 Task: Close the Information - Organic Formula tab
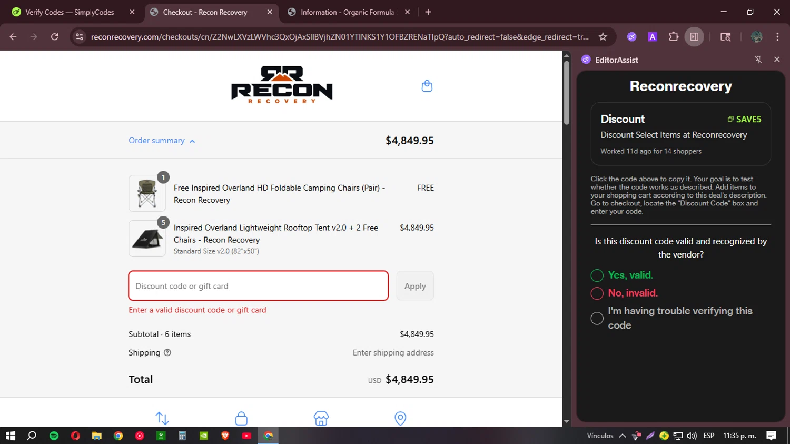click(x=407, y=12)
